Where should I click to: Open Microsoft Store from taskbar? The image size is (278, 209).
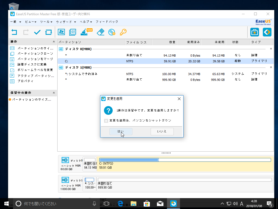point(147,204)
